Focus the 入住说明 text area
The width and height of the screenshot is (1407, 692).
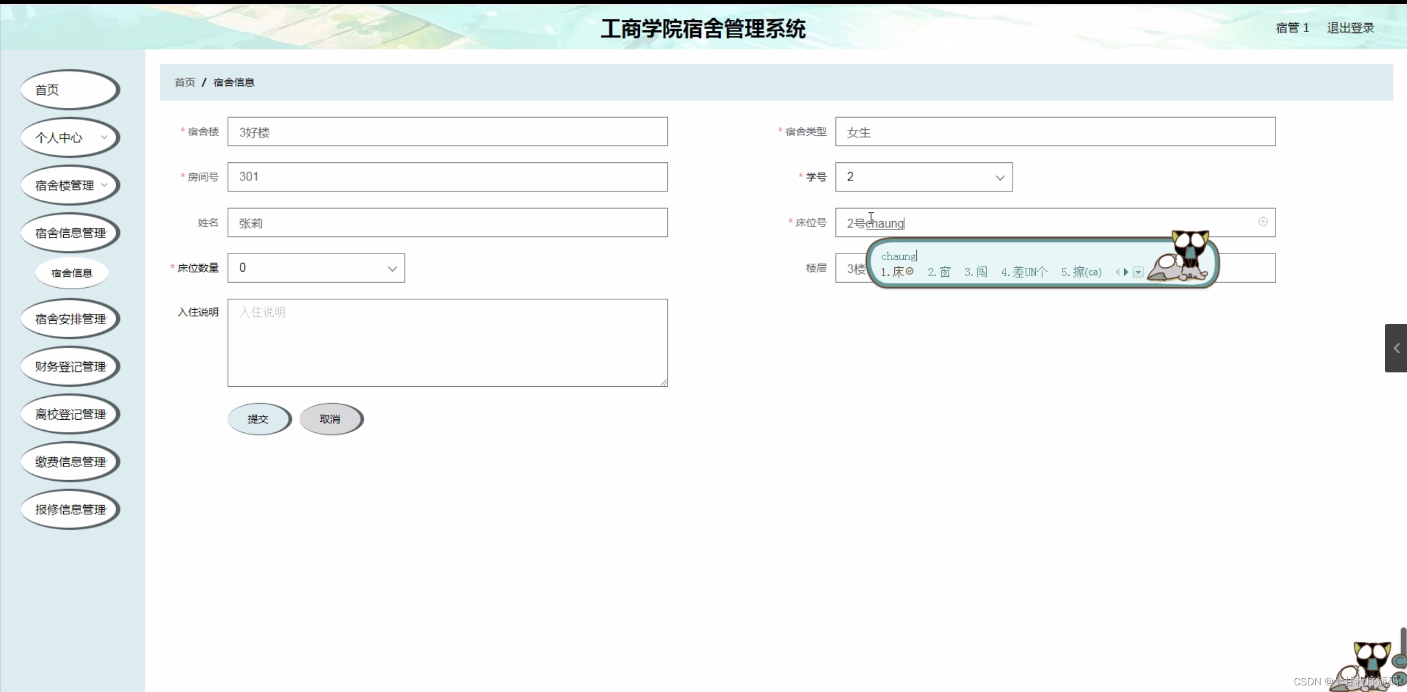click(x=447, y=343)
